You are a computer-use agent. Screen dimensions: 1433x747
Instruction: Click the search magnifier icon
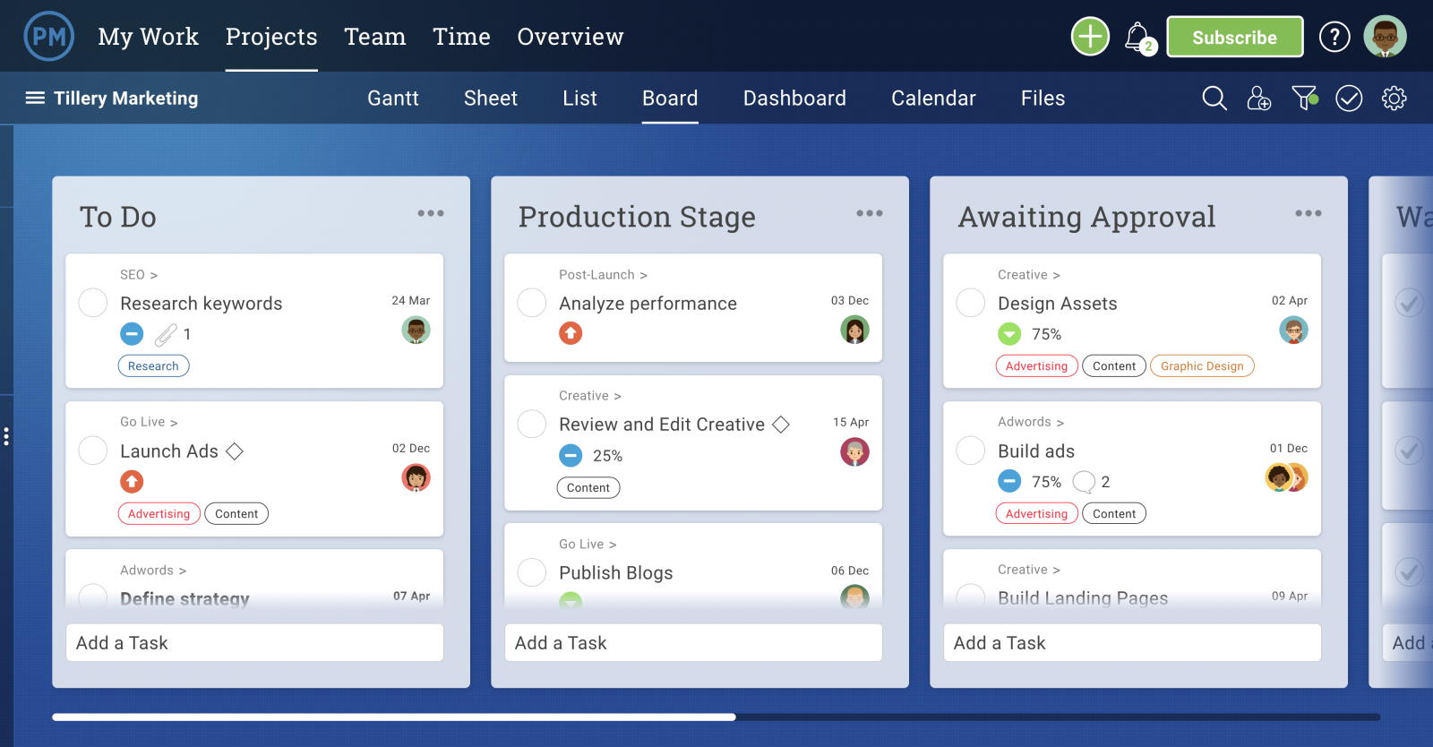pos(1214,98)
